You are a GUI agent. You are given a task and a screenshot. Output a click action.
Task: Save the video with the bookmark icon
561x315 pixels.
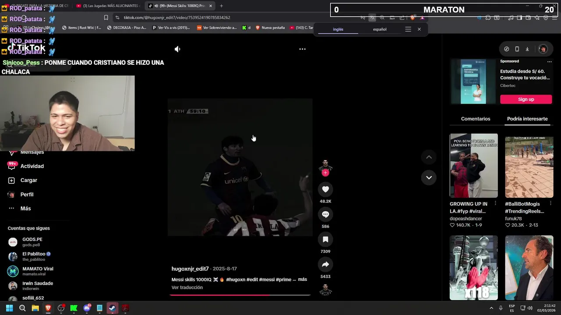[x=325, y=239]
